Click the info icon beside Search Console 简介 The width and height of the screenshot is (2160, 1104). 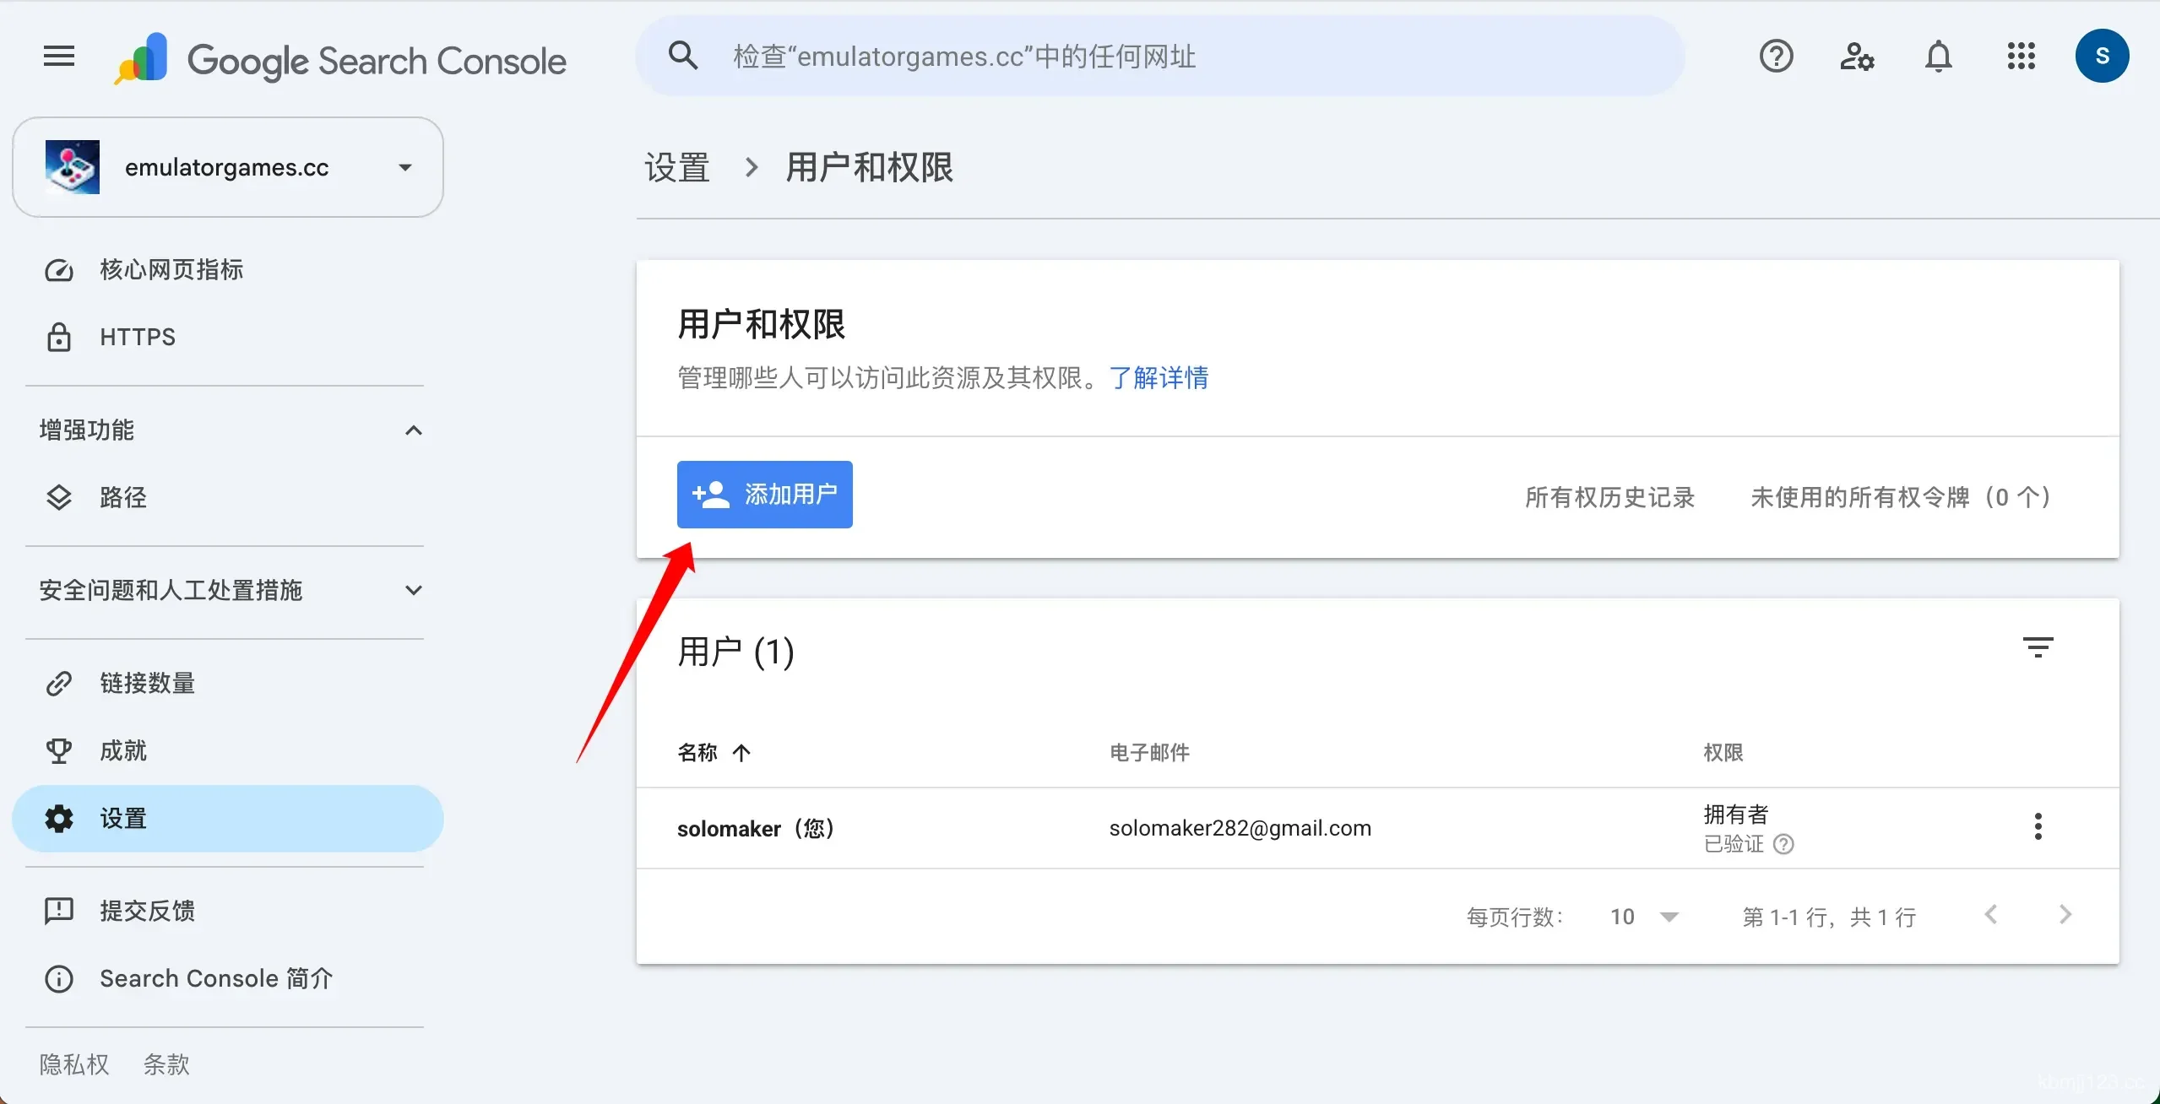click(x=59, y=979)
